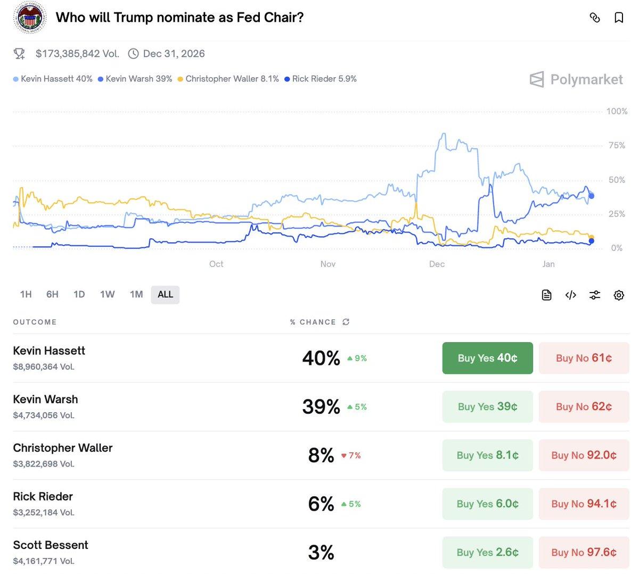
Task: Open chart display options sliders icon
Action: click(x=595, y=294)
